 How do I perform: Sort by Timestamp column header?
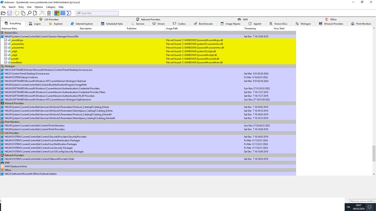(258, 28)
